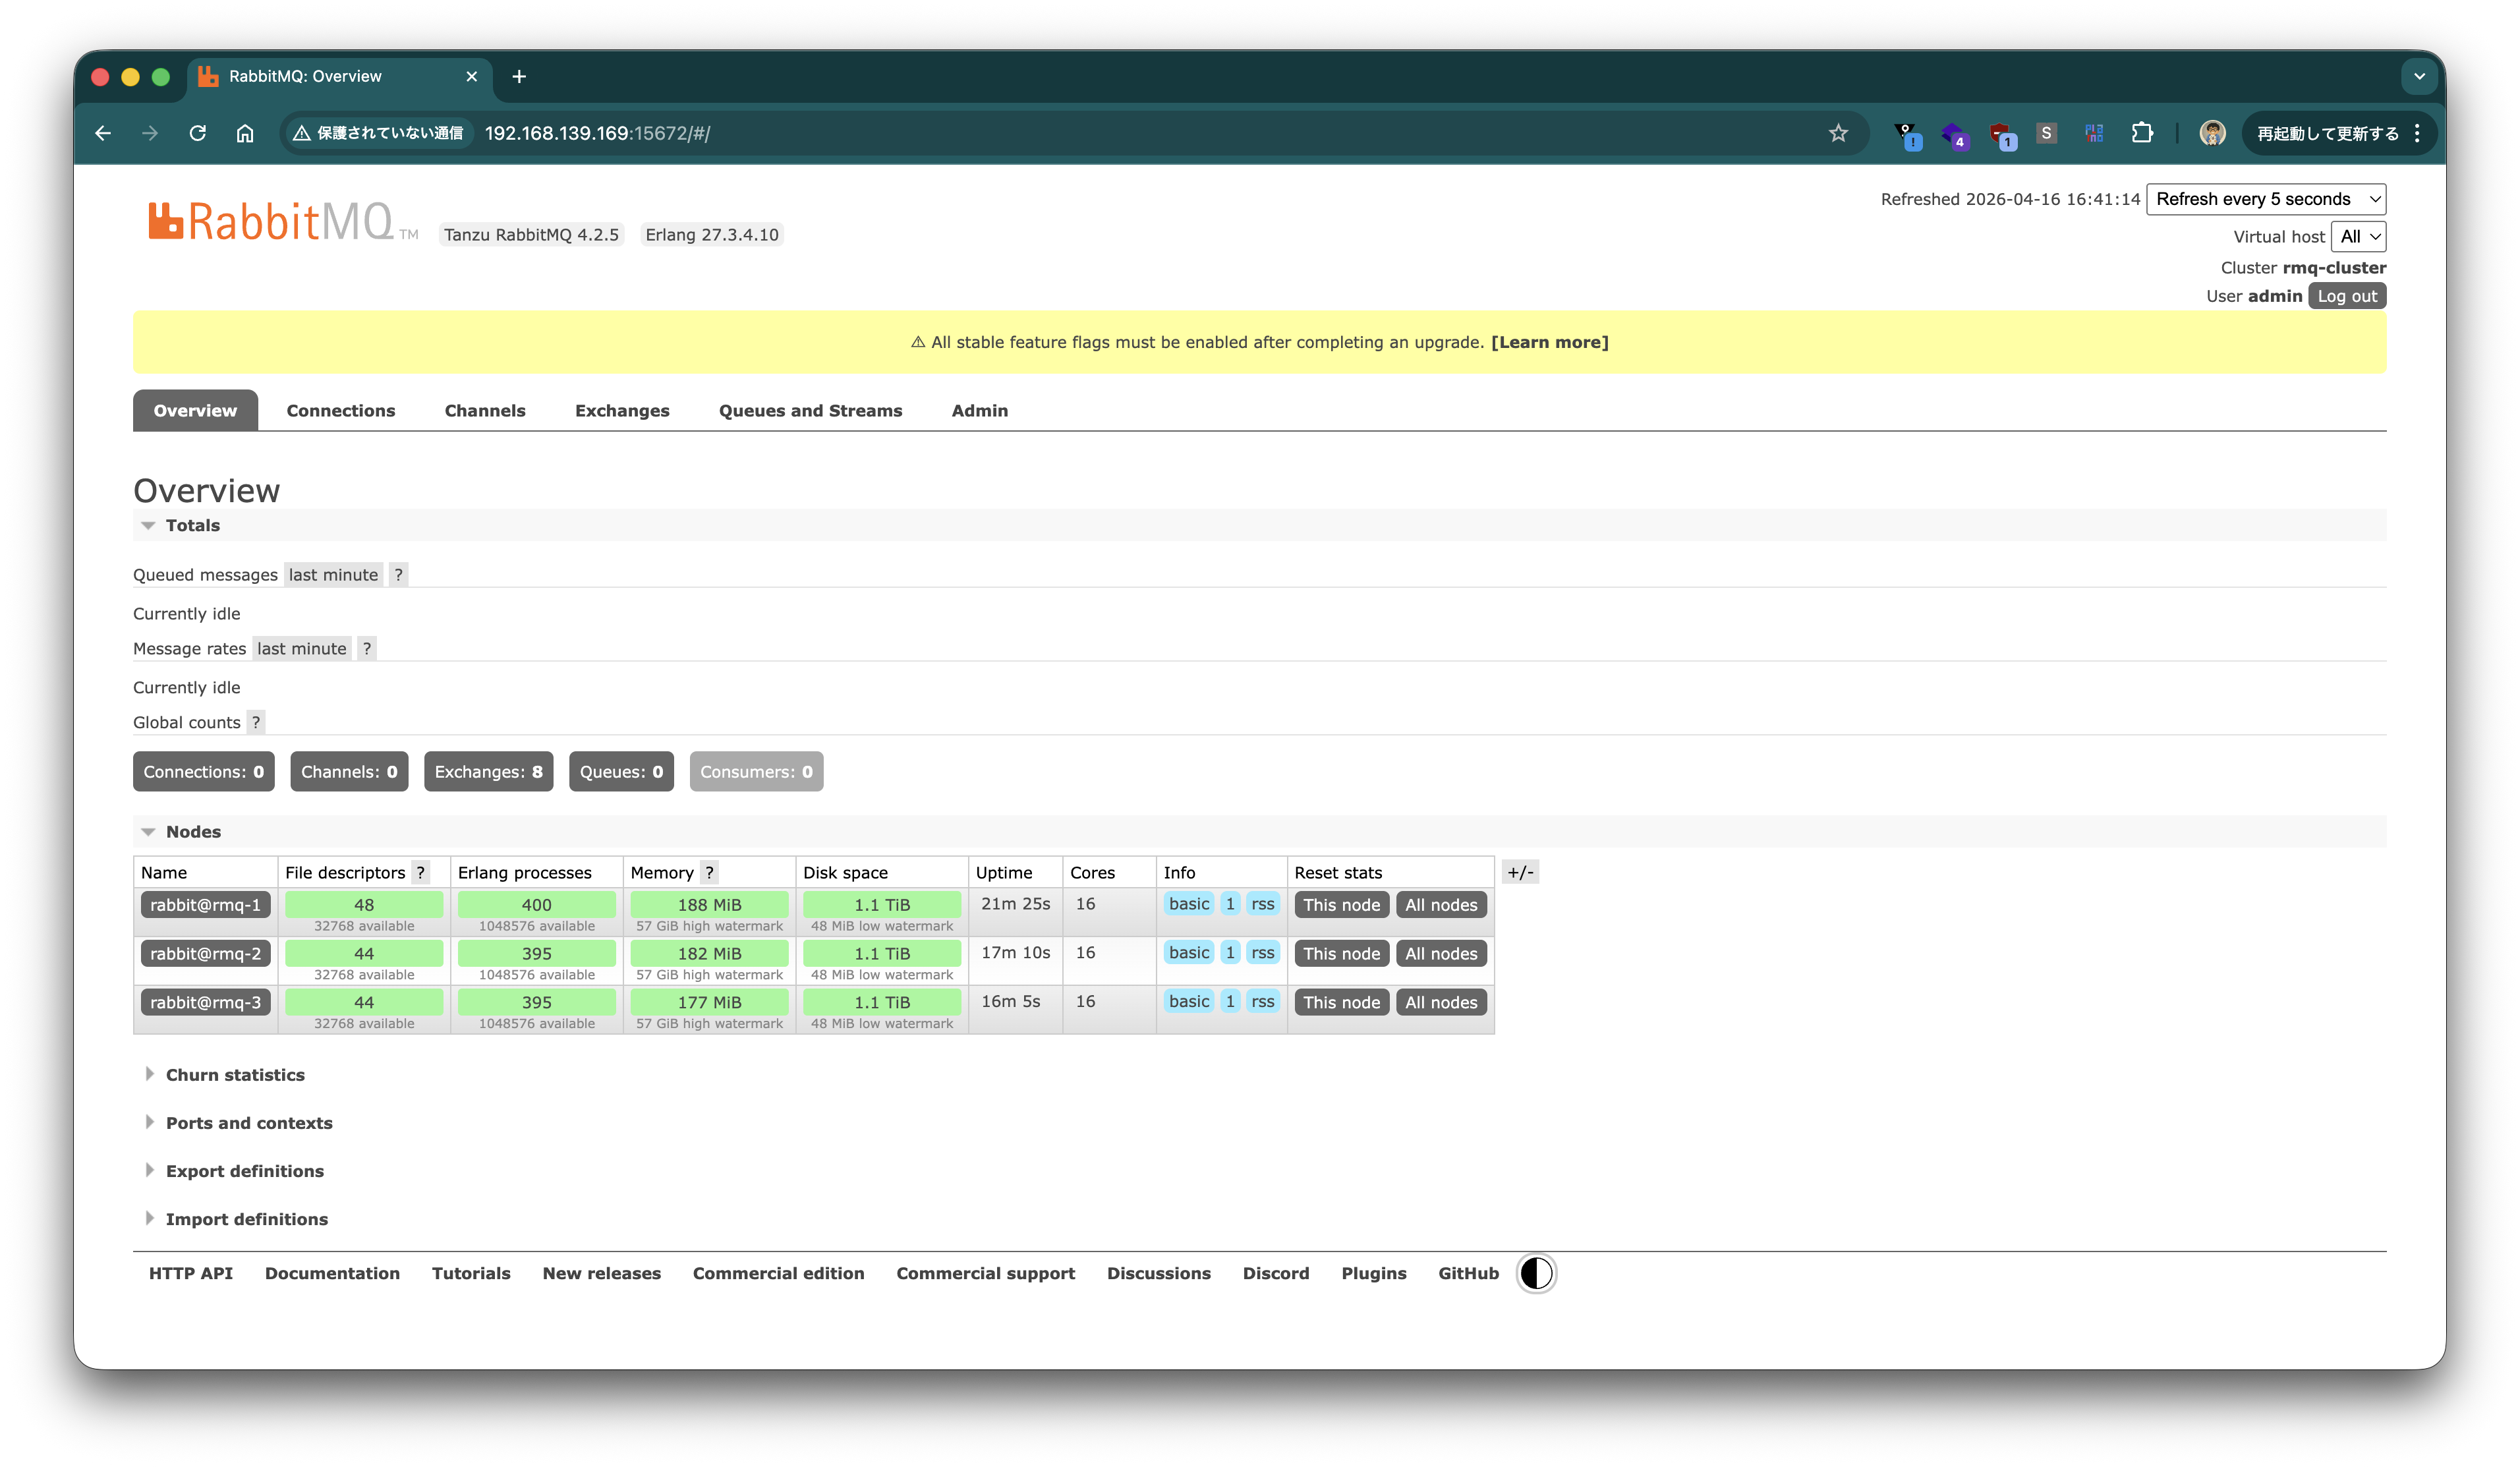Image resolution: width=2520 pixels, height=1467 pixels.
Task: Toggle the dark/light theme switcher icon
Action: tap(1536, 1273)
